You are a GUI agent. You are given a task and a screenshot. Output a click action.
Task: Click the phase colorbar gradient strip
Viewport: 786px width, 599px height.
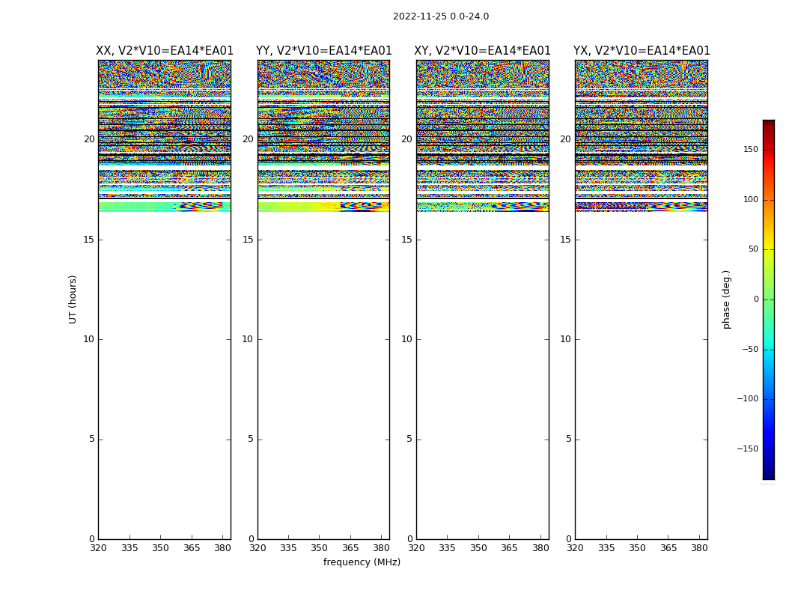[x=769, y=299]
